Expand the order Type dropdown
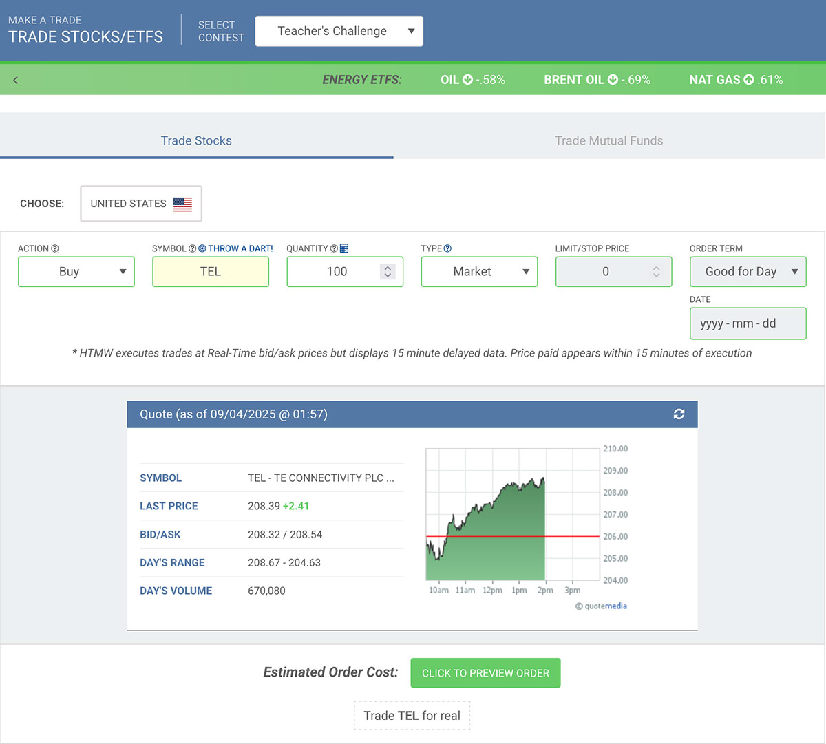Screen dimensions: 826x744 479,272
